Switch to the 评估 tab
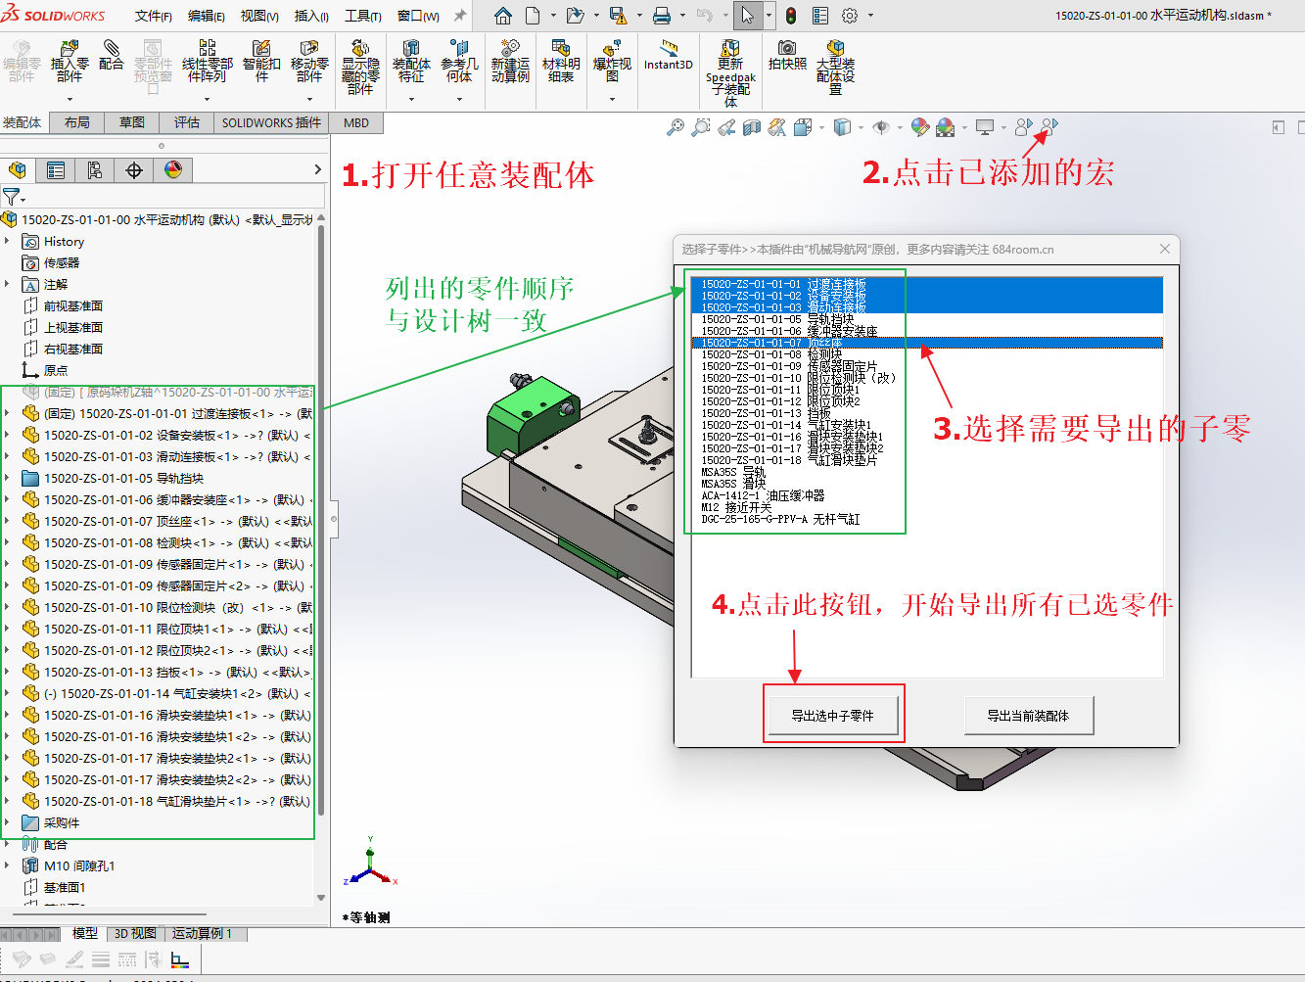This screenshot has width=1305, height=982. click(x=186, y=122)
